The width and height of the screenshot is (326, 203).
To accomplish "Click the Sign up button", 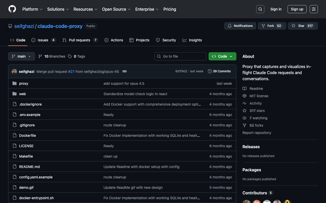I will click(x=297, y=9).
